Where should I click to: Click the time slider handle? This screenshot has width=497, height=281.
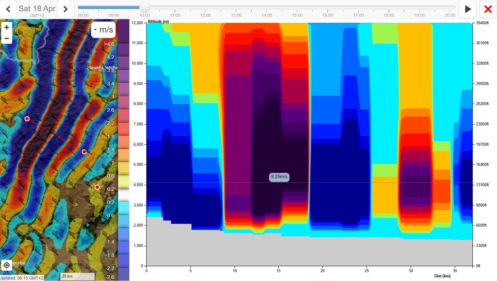pos(144,7)
